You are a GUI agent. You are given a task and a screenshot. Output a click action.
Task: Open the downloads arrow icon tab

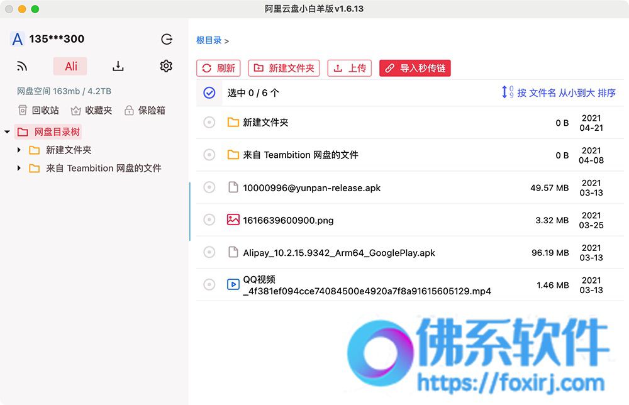[118, 66]
